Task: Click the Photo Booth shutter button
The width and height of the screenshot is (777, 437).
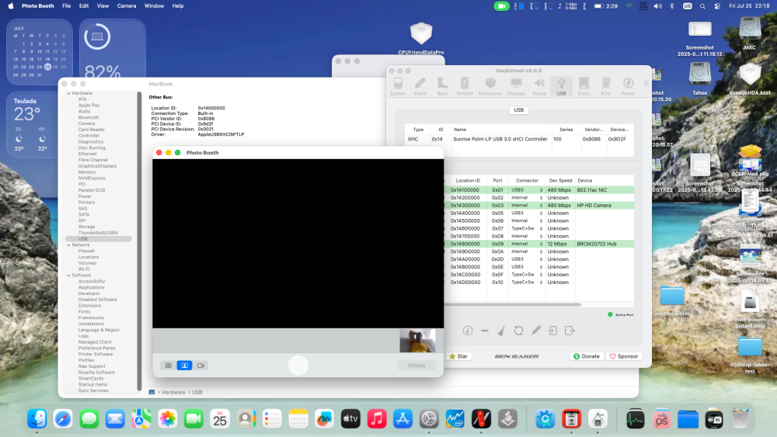Action: click(298, 366)
